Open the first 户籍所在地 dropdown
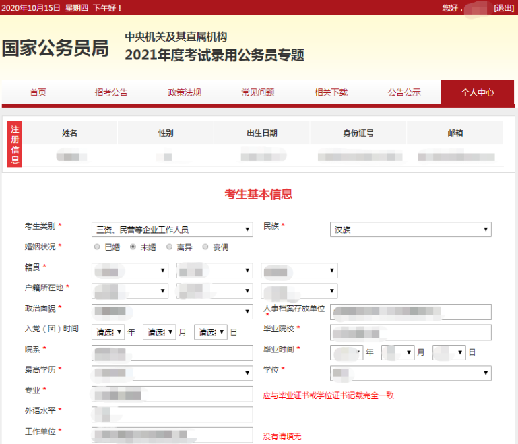This screenshot has width=518, height=444. point(130,291)
